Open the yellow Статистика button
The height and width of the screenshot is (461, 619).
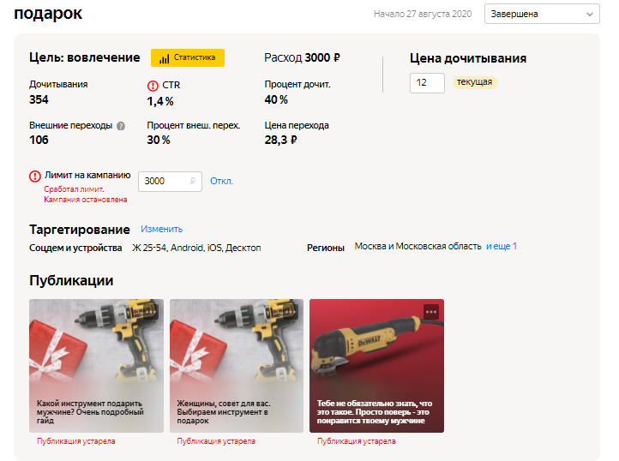pyautogui.click(x=188, y=57)
